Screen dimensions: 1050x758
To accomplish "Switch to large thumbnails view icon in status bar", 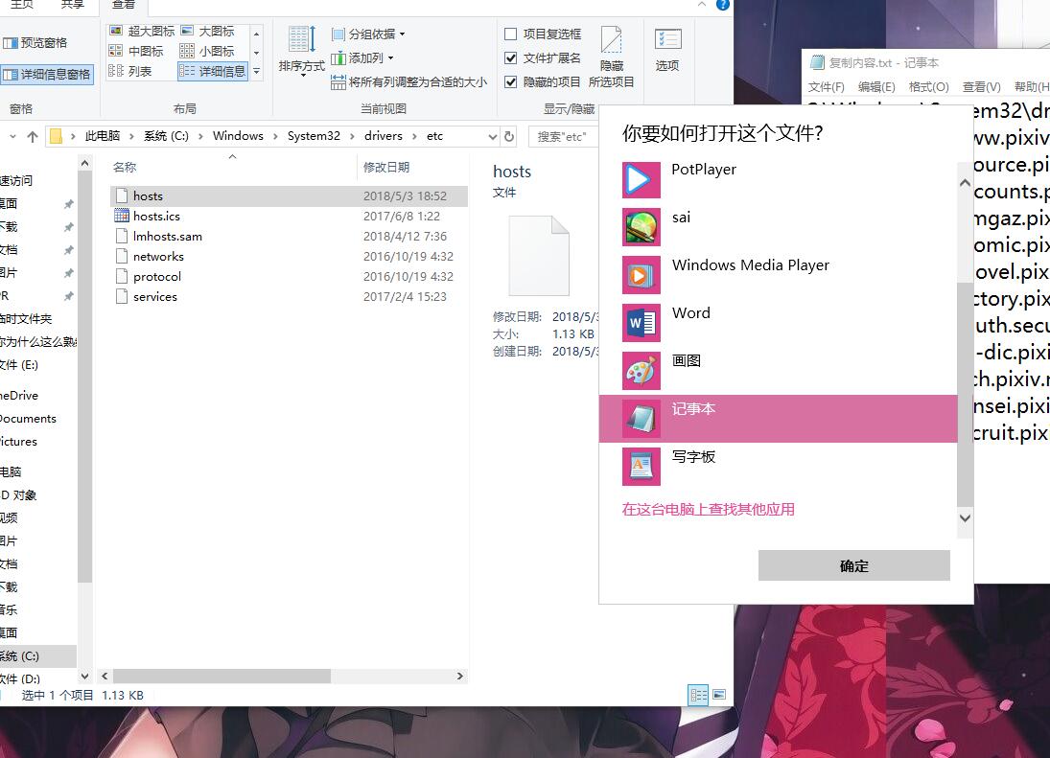I will [x=719, y=695].
